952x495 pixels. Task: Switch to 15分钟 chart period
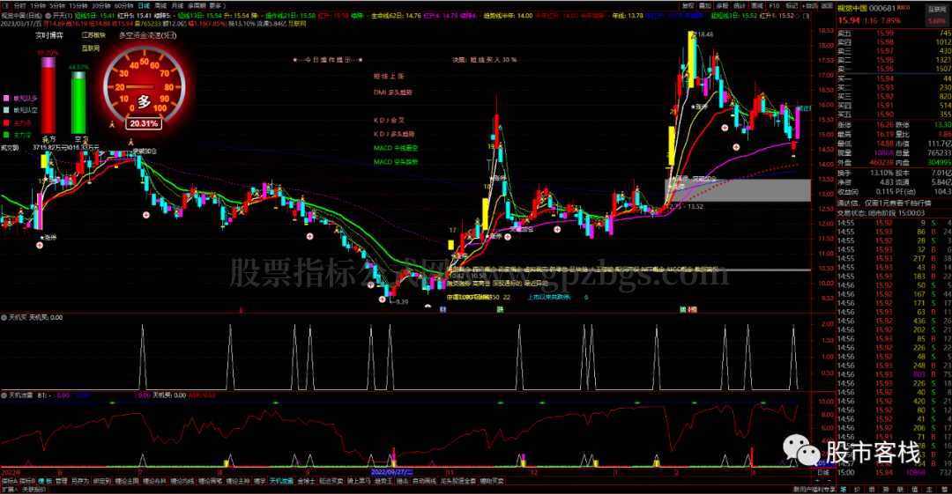(78, 6)
